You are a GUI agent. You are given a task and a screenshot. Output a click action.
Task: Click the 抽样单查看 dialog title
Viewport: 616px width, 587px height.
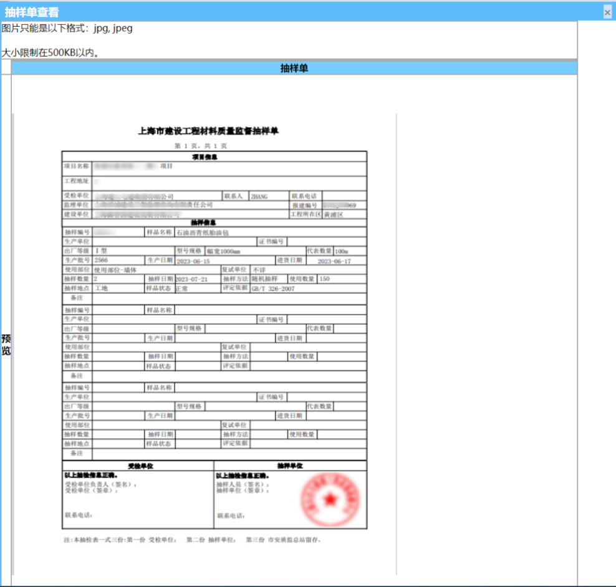(x=32, y=12)
